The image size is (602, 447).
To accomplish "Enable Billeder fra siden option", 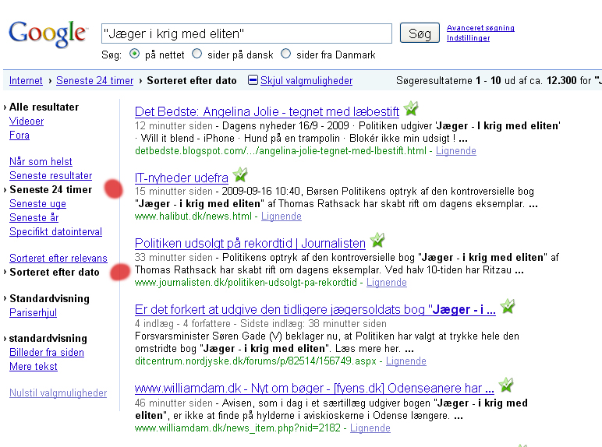I will coord(47,353).
